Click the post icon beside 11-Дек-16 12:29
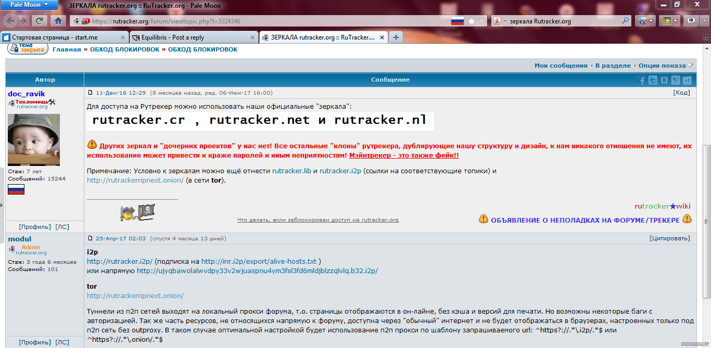The image size is (711, 348). pyautogui.click(x=90, y=93)
